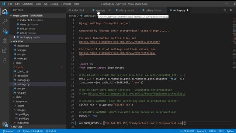
Task: Open wsgi.py file
Action: 38,93
